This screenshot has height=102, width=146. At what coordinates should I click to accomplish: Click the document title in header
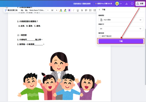[x=82, y=4]
